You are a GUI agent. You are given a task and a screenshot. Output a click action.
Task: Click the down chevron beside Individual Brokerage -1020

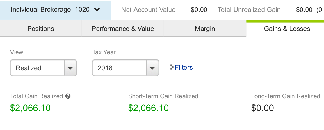click(97, 10)
